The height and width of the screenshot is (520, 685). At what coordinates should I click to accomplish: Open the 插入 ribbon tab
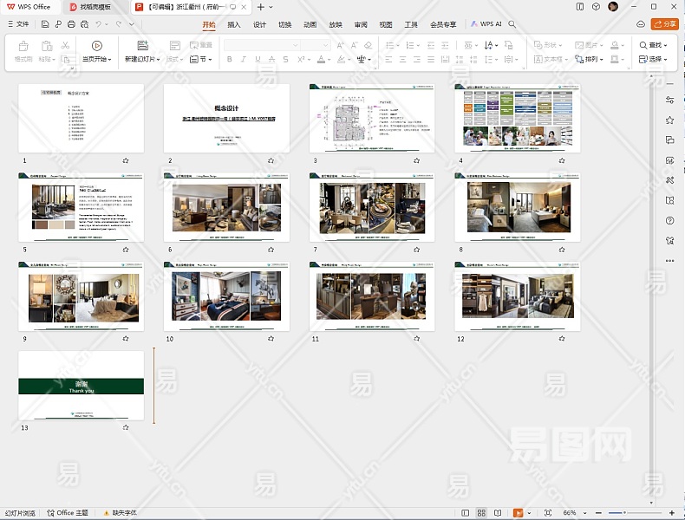[234, 24]
